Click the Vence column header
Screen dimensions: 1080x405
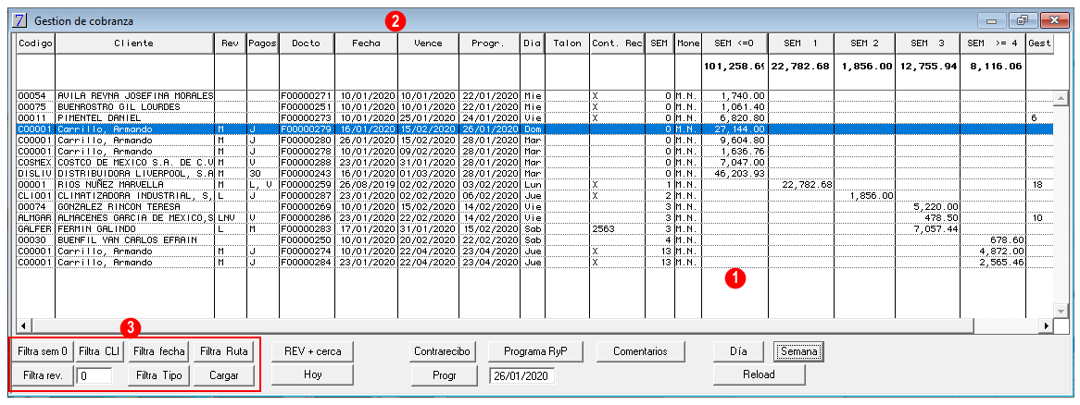(x=429, y=43)
